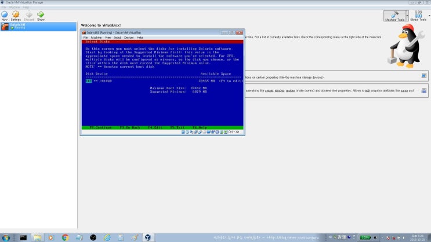Click the Available Space column header
The height and width of the screenshot is (242, 431).
[216, 74]
